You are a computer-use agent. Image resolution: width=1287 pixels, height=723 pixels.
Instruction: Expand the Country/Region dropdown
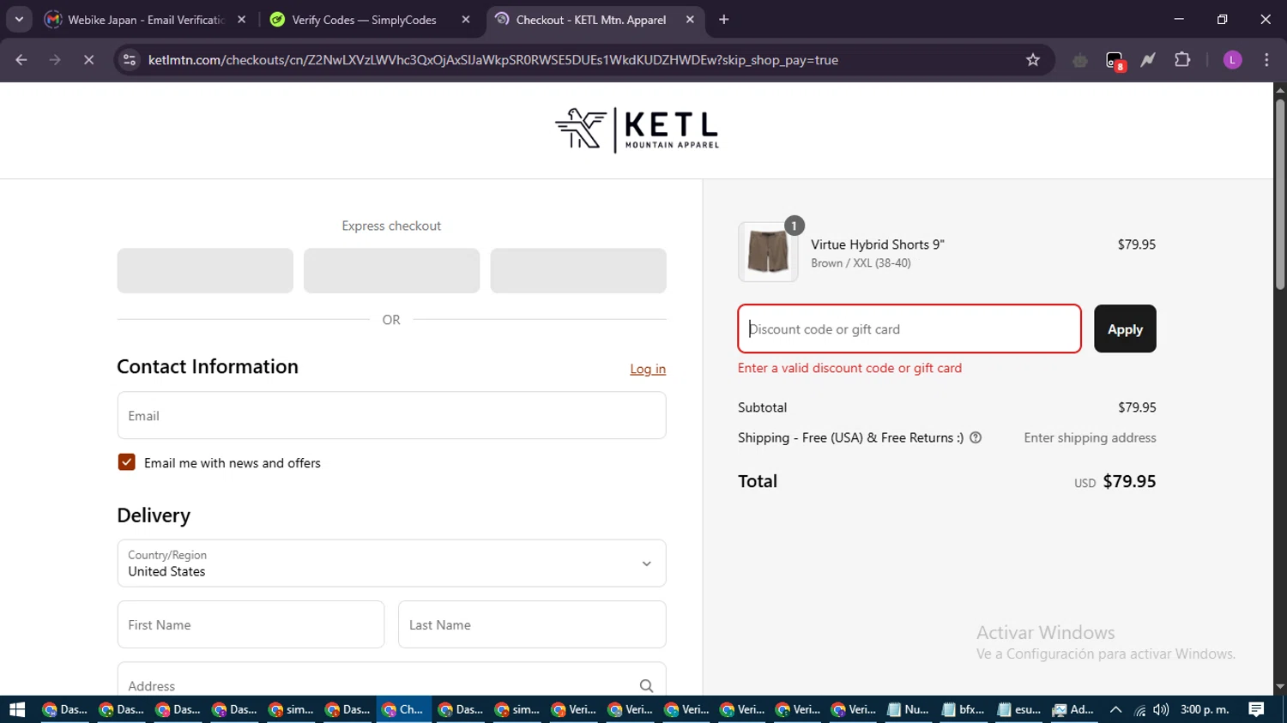click(391, 563)
